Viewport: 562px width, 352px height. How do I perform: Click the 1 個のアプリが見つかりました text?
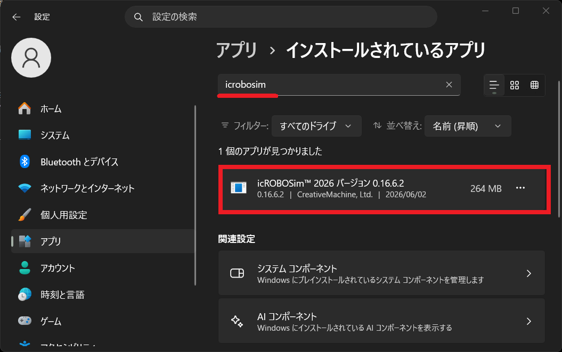click(270, 152)
